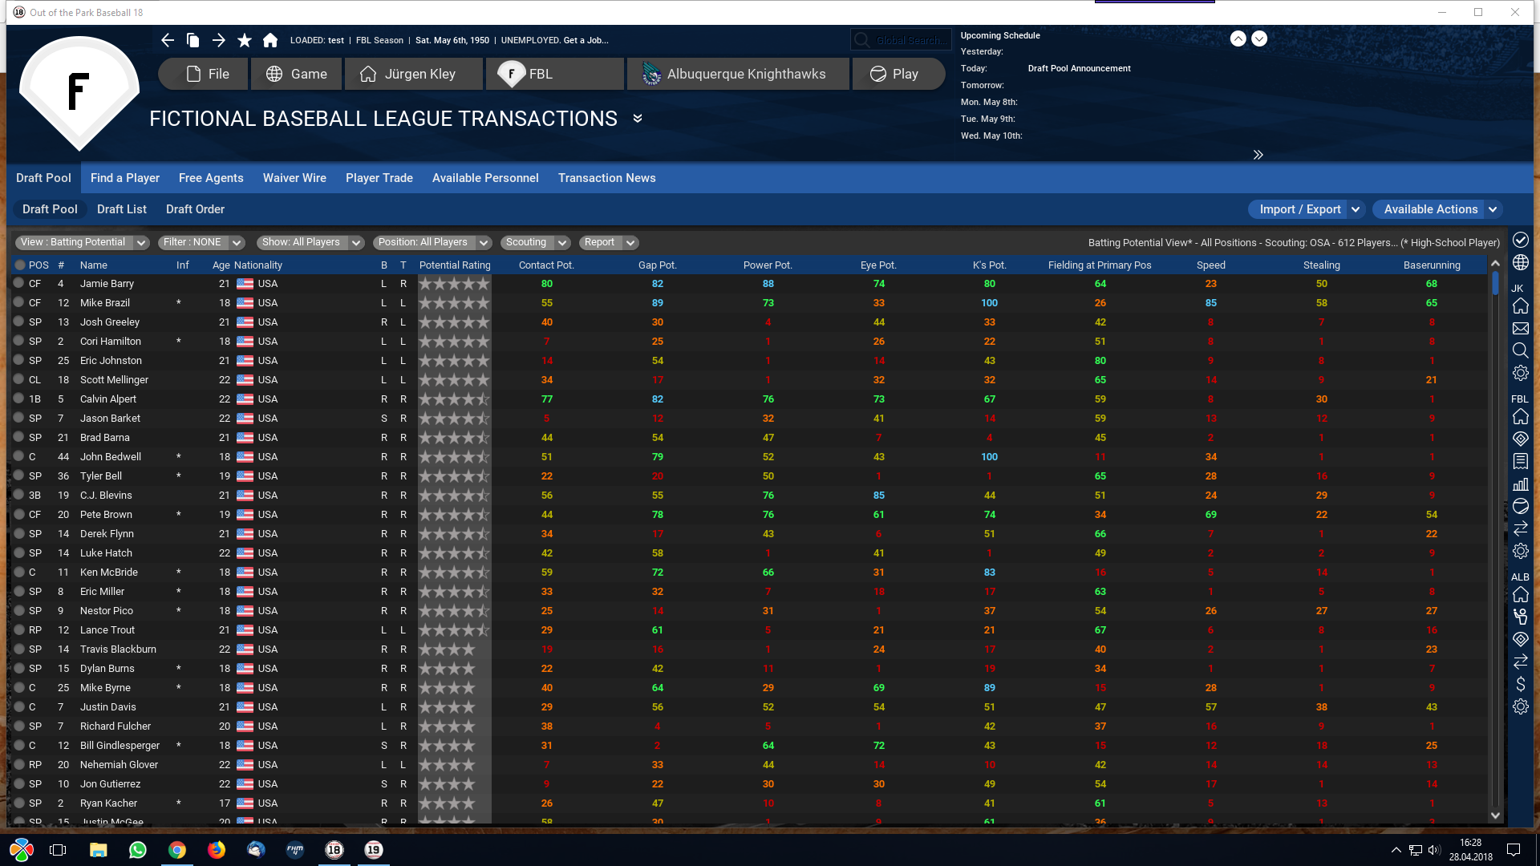Click the Play menu button

897,74
